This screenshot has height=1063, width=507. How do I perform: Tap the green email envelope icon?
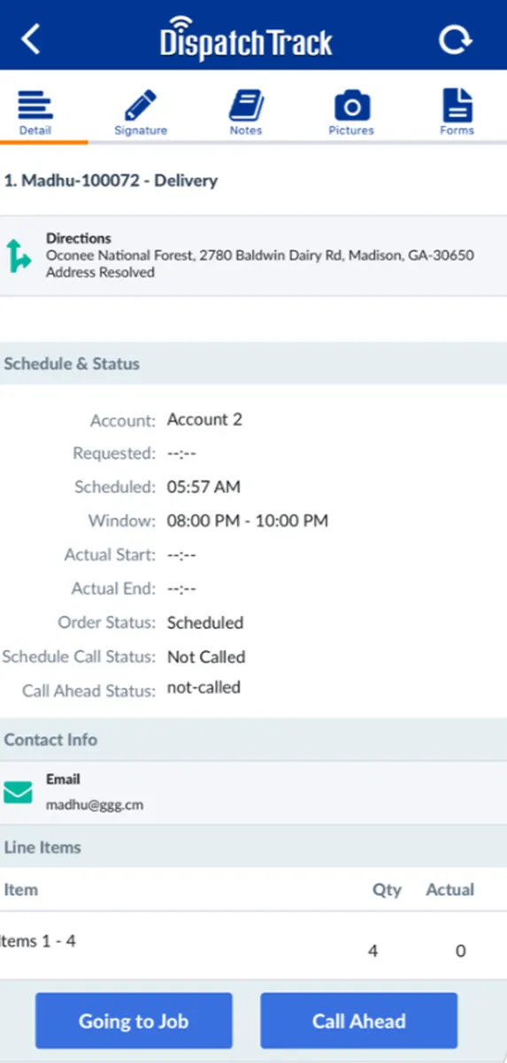point(18,792)
